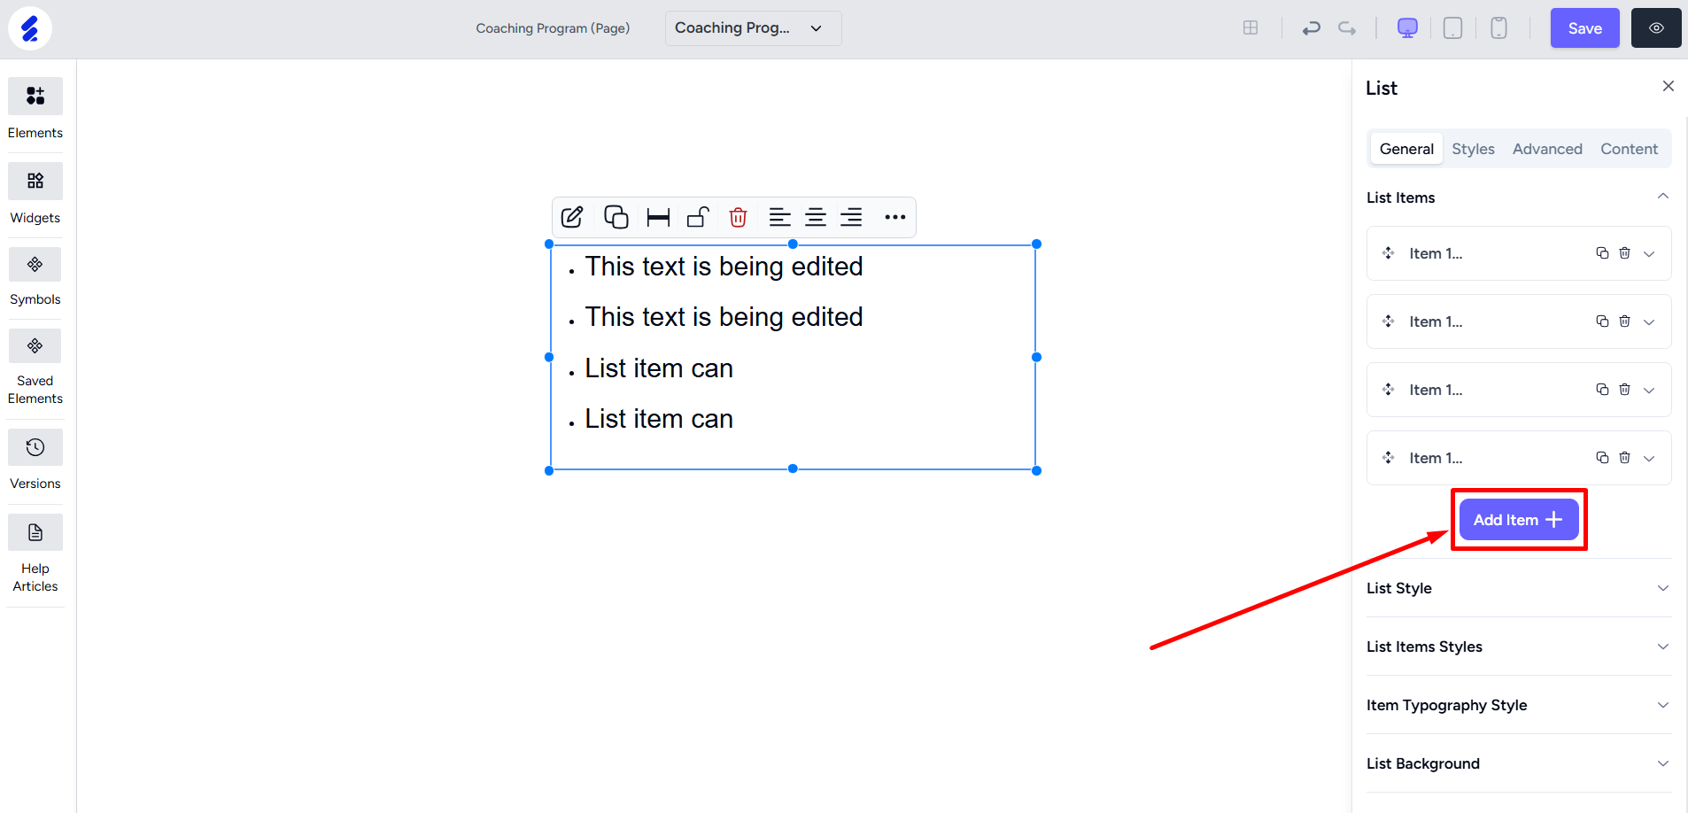Screen dimensions: 1688x813
Task: Duplicate the fourth Item 1... list entry
Action: coord(1602,458)
